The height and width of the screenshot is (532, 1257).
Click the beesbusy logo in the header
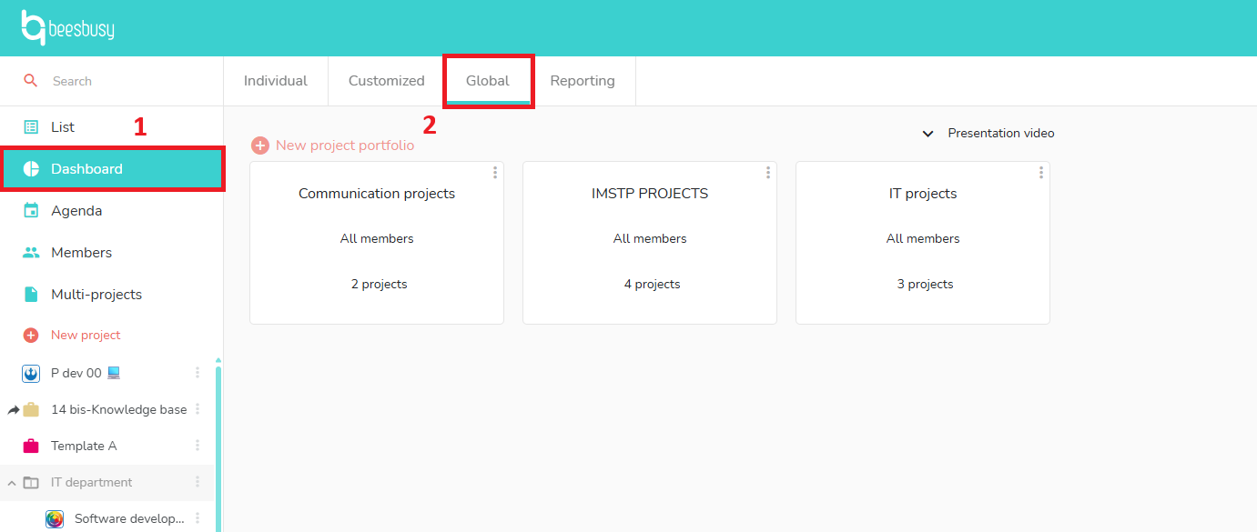pyautogui.click(x=64, y=27)
